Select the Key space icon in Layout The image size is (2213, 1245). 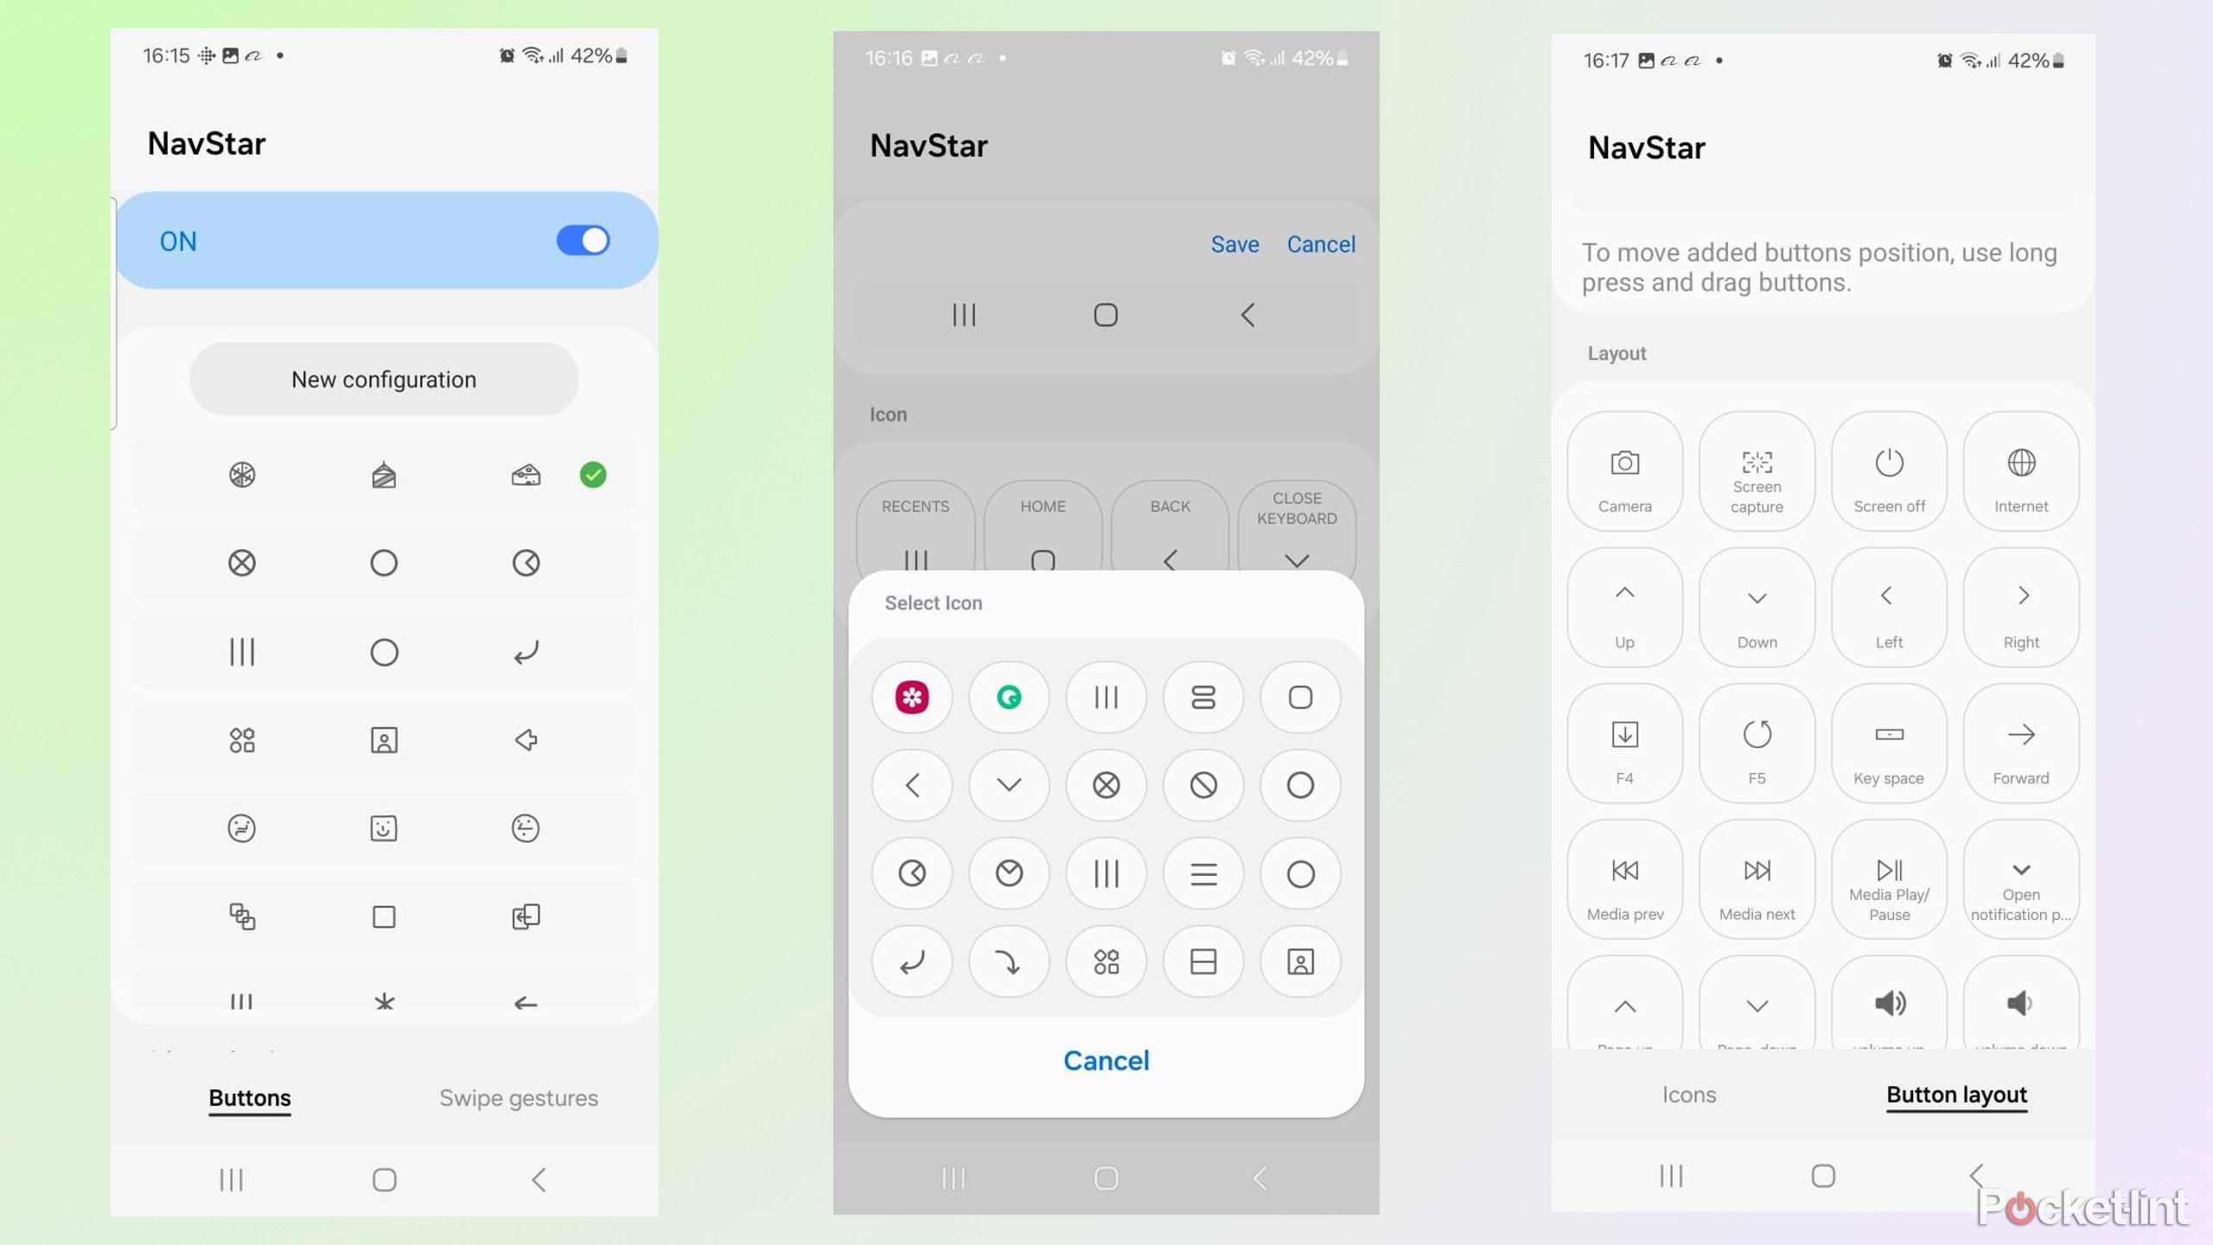point(1889,745)
